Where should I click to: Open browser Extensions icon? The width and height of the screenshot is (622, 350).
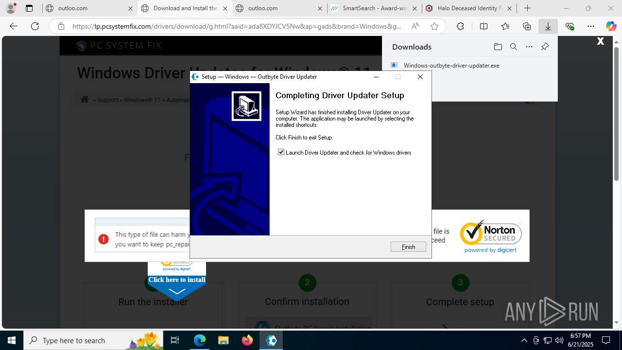tap(460, 26)
